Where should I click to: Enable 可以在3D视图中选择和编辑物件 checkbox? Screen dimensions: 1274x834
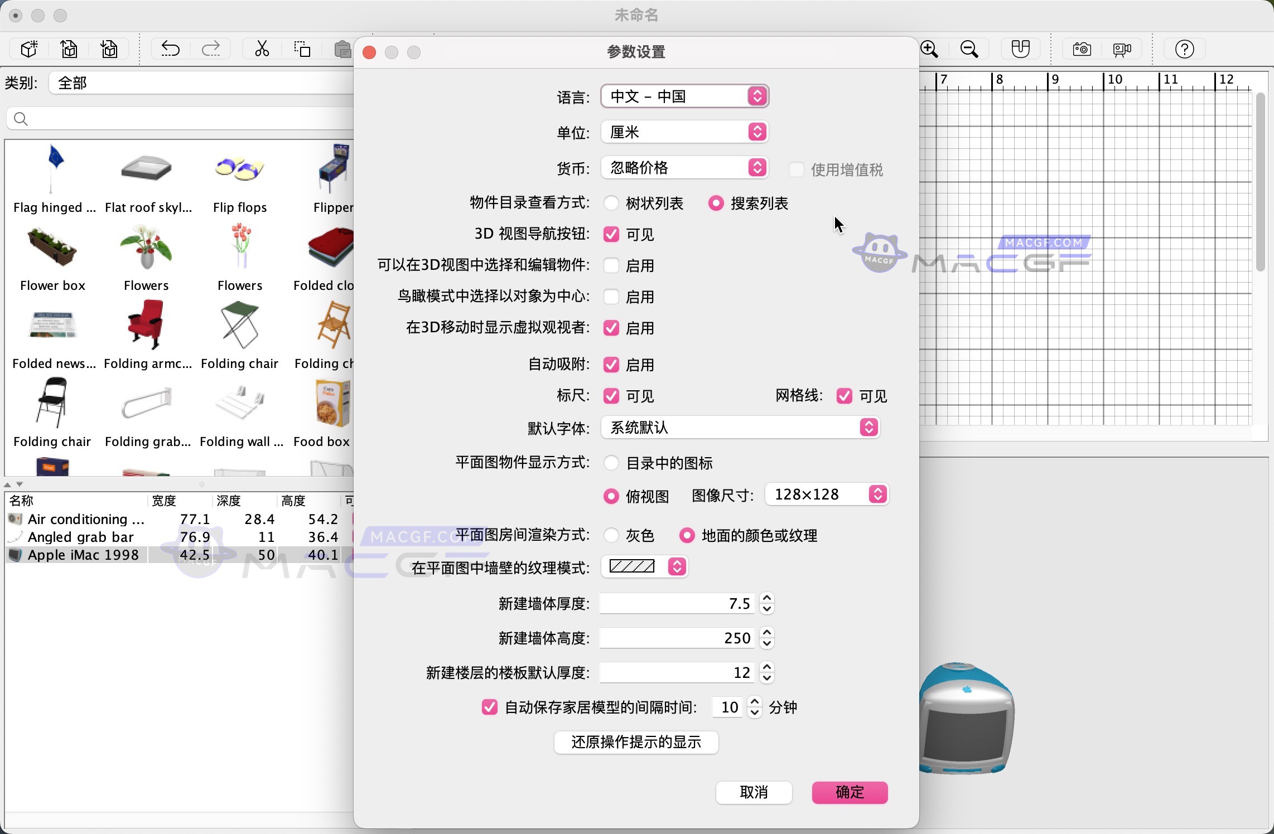[611, 266]
